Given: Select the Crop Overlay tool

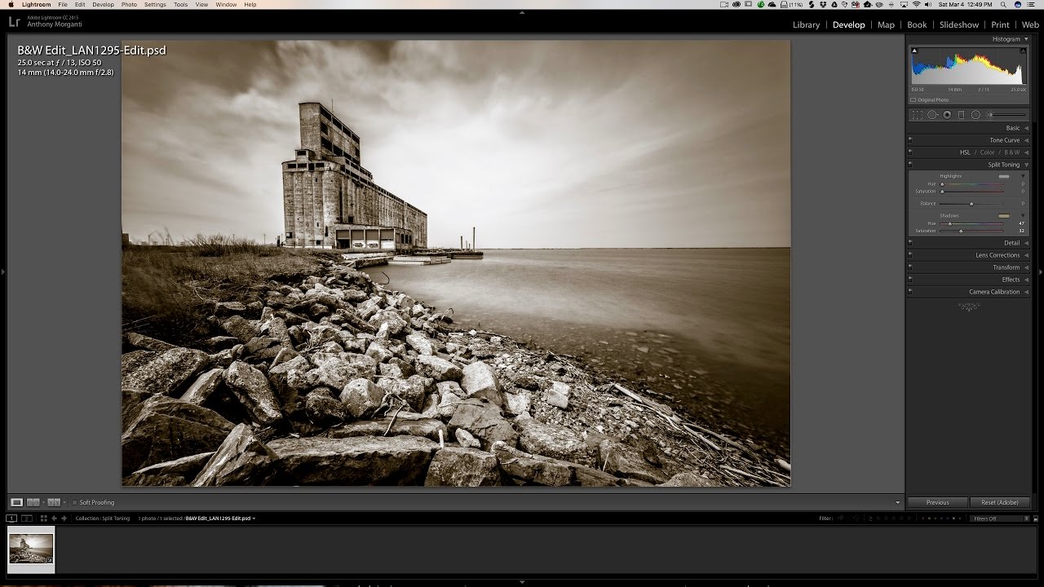Looking at the screenshot, I should tap(918, 115).
